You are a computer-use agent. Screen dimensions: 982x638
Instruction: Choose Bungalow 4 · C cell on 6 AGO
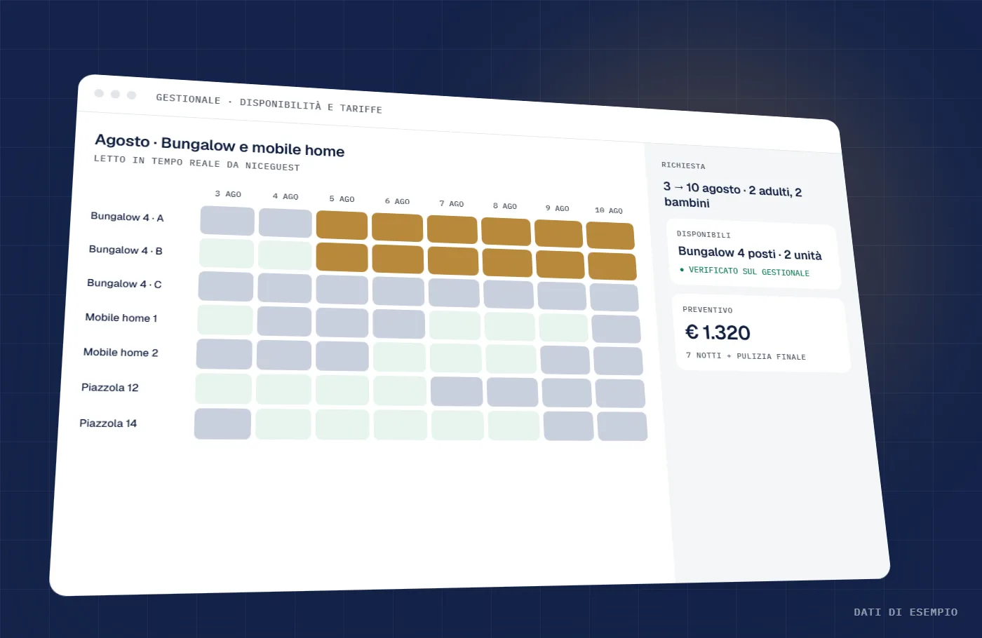click(398, 292)
